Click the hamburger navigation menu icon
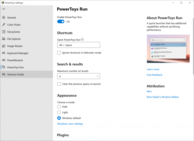194x141 pixels. pyautogui.click(x=4, y=9)
